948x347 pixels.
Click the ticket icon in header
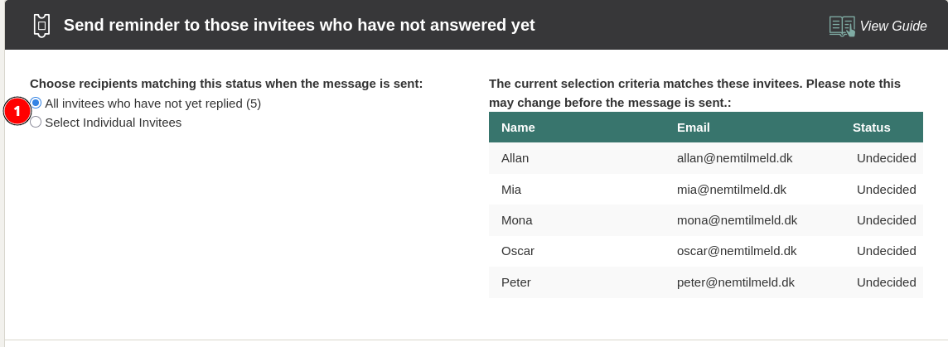pos(41,26)
